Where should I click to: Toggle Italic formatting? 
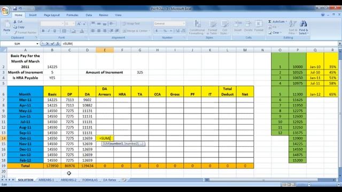coord(49,31)
